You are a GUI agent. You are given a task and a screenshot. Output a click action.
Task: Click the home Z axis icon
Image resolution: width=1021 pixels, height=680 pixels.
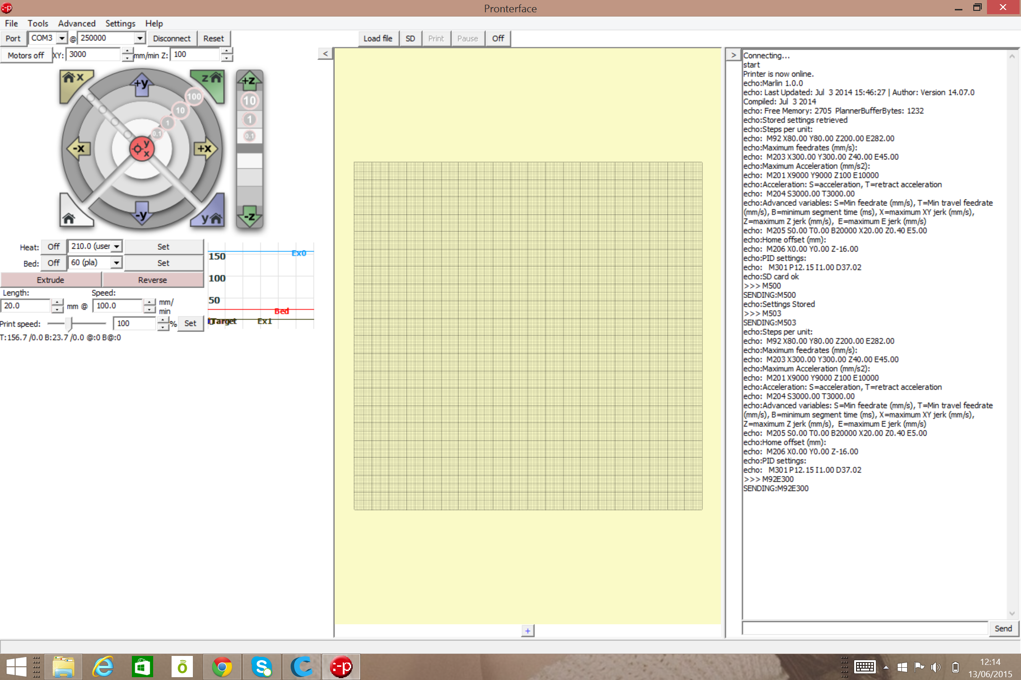211,81
